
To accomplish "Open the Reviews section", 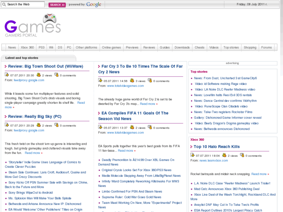I will pos(149,47).
